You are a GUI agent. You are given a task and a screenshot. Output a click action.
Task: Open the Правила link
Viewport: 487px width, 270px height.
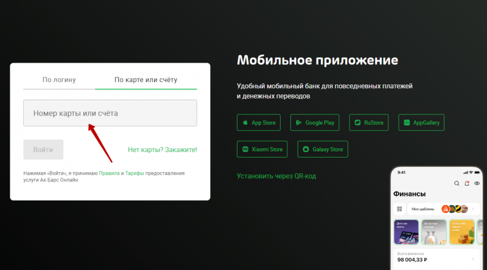pos(109,173)
